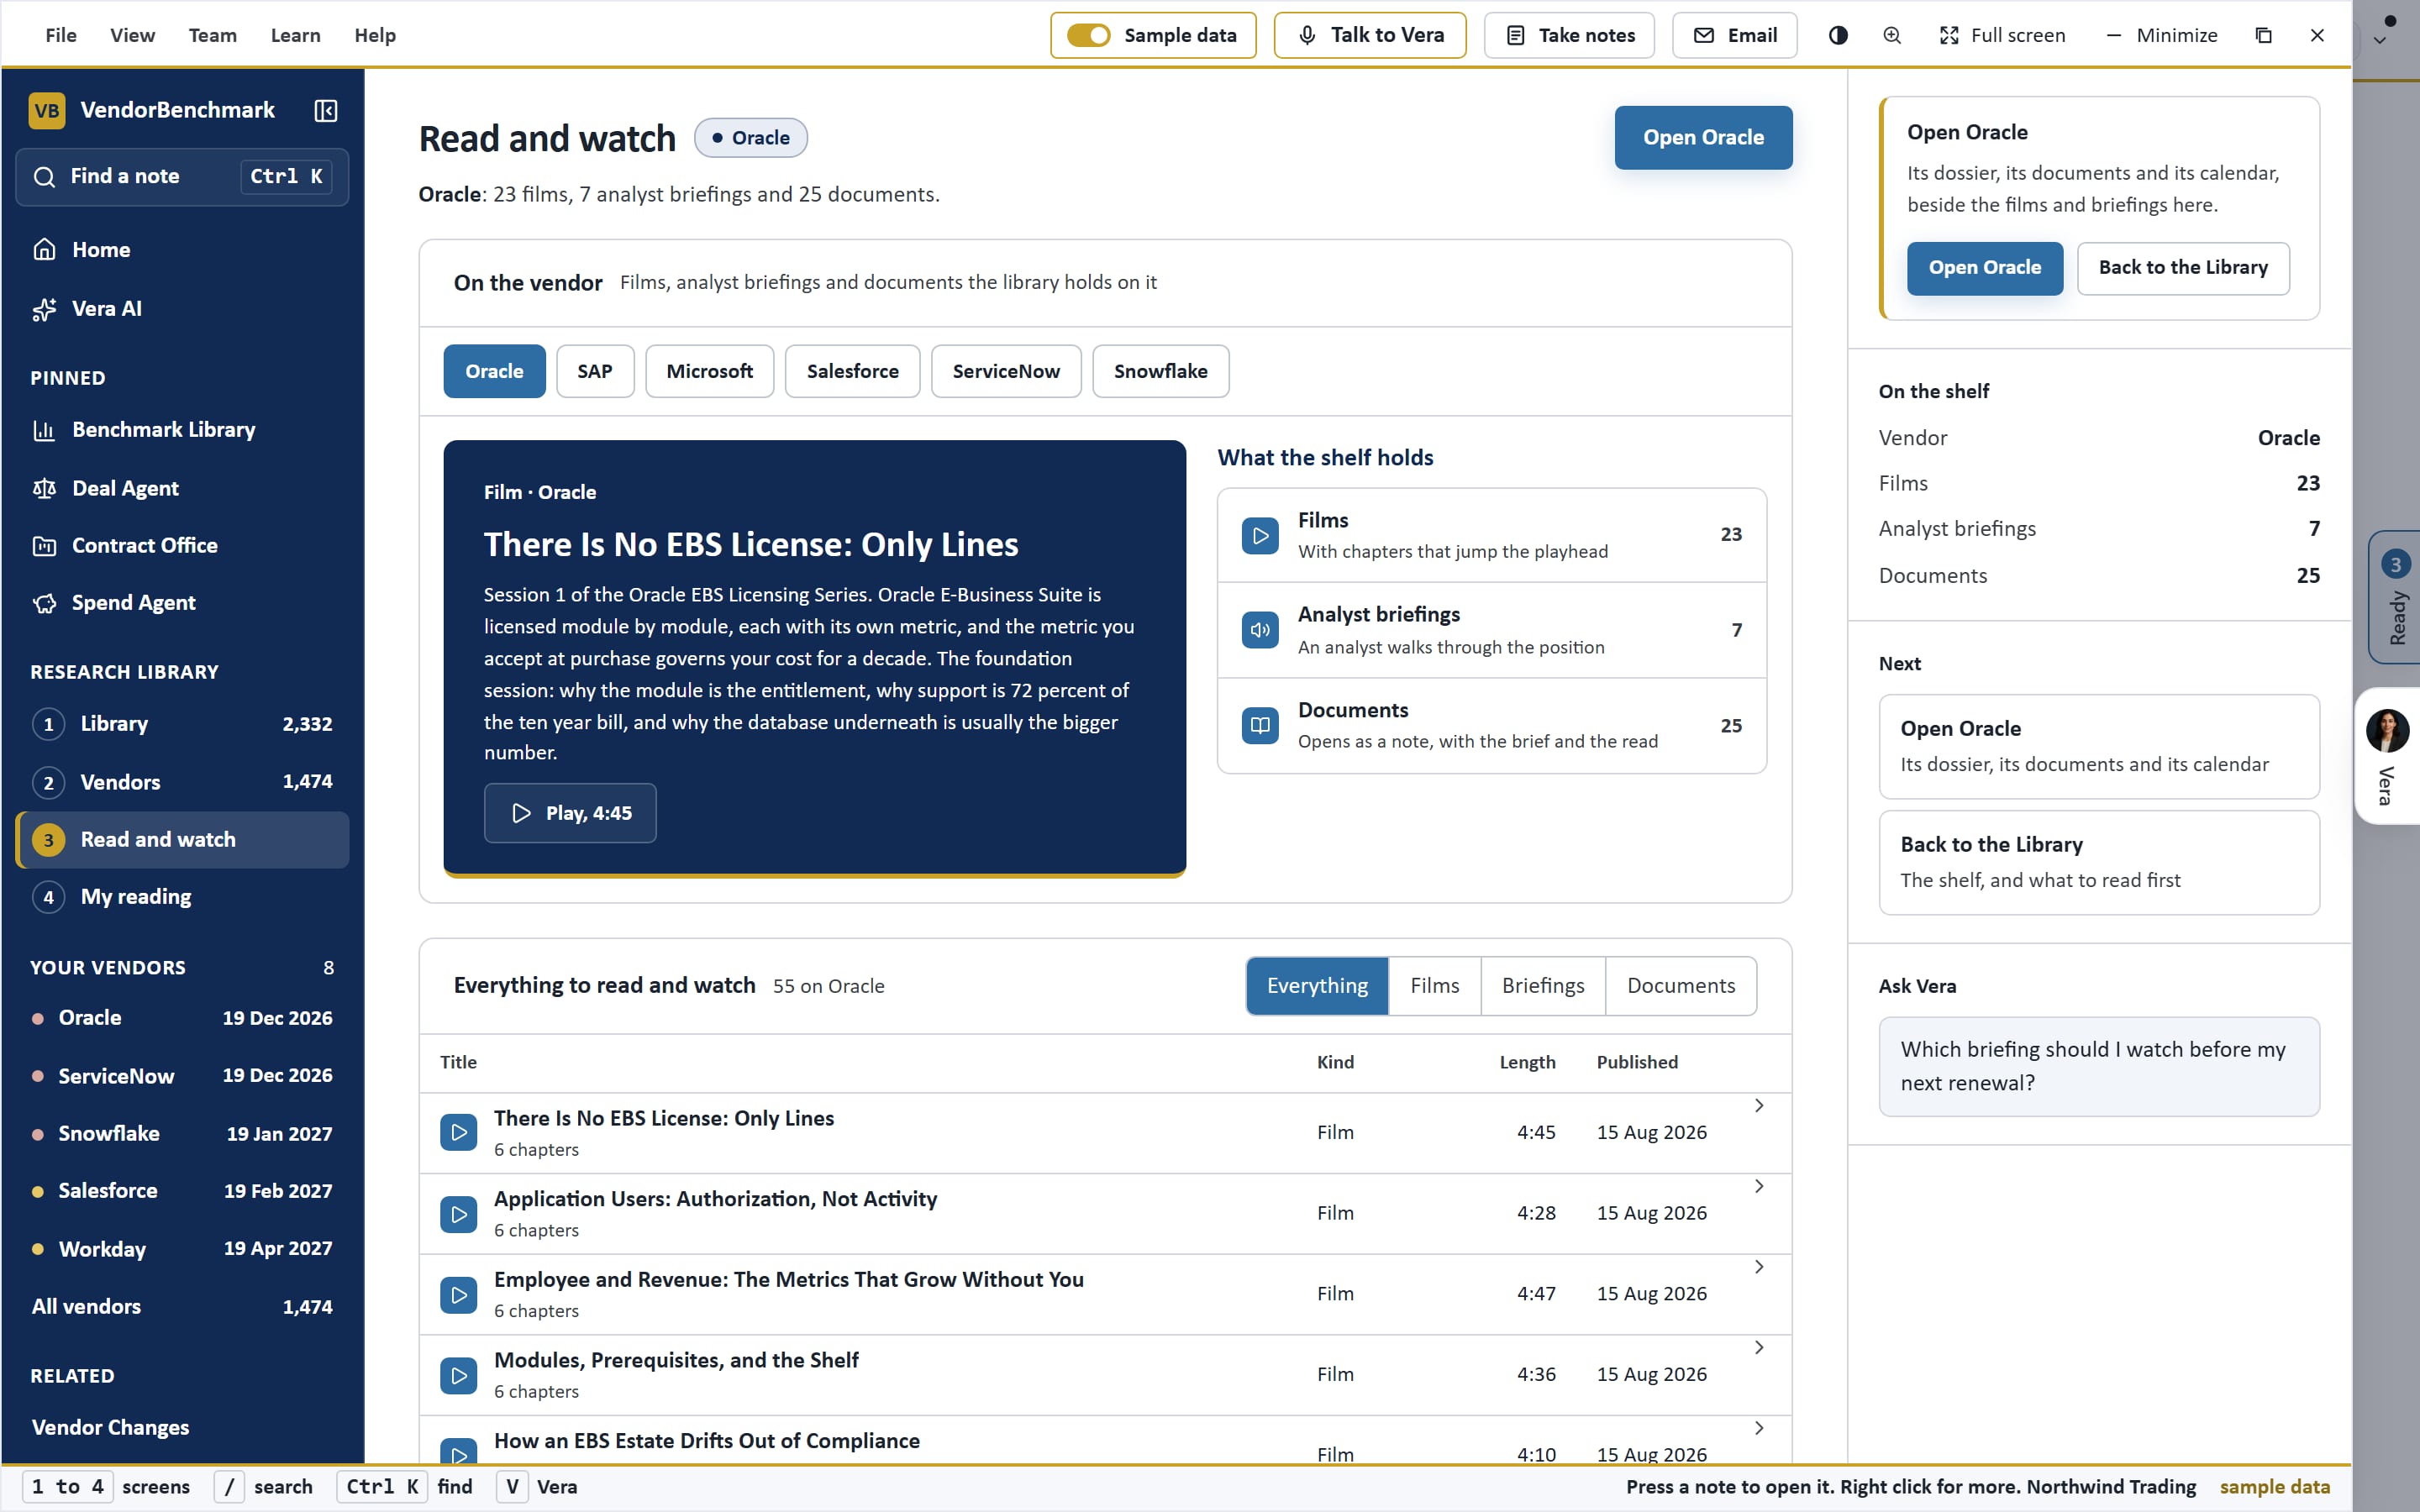Open the Ready side tab
The image size is (2420, 1512).
pyautogui.click(x=2396, y=597)
